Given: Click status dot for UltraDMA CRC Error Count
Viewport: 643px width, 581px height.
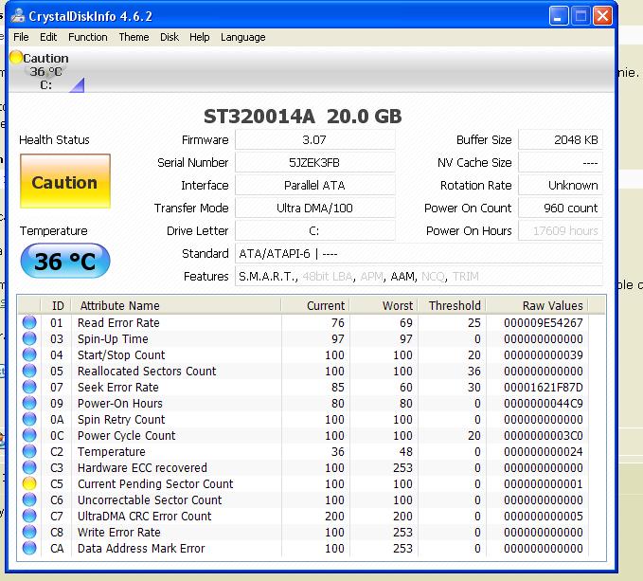Looking at the screenshot, I should [x=29, y=516].
